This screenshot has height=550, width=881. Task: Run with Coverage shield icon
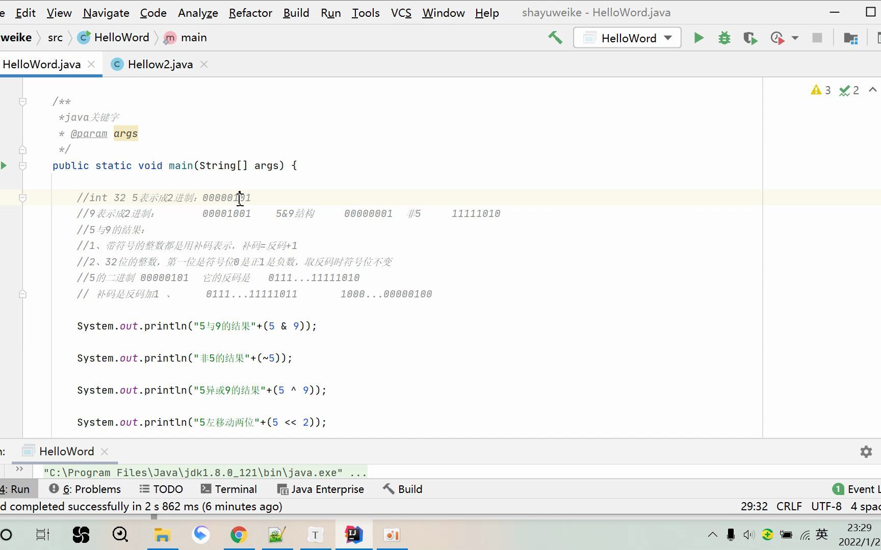[750, 38]
